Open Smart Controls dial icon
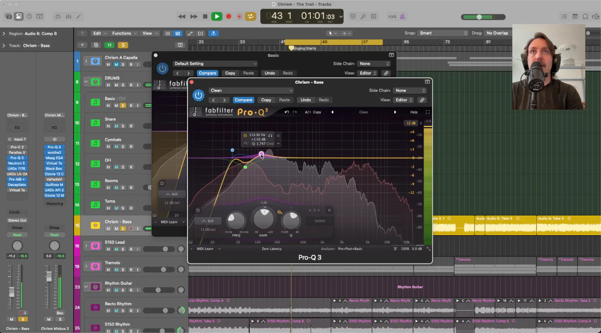This screenshot has height=333, width=601. coord(58,17)
